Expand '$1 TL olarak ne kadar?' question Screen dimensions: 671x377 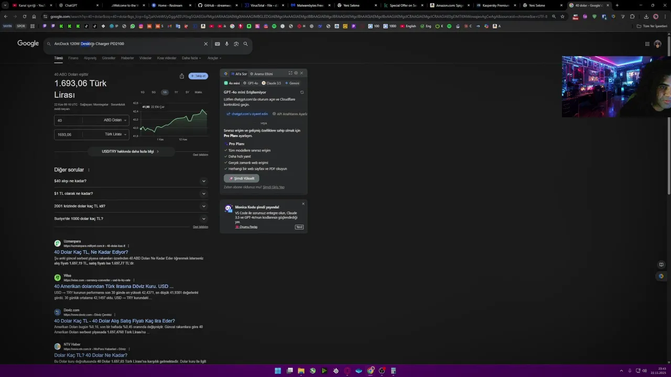131,194
